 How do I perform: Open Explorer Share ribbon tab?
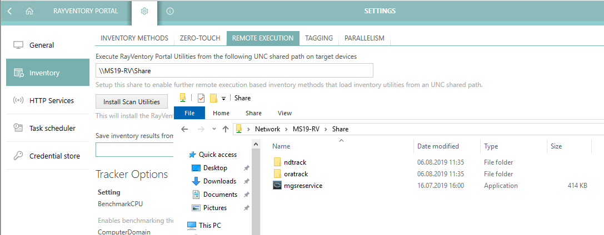coord(253,113)
